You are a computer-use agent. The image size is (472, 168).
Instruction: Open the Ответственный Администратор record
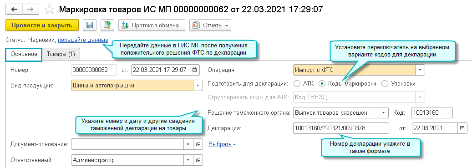(198, 160)
